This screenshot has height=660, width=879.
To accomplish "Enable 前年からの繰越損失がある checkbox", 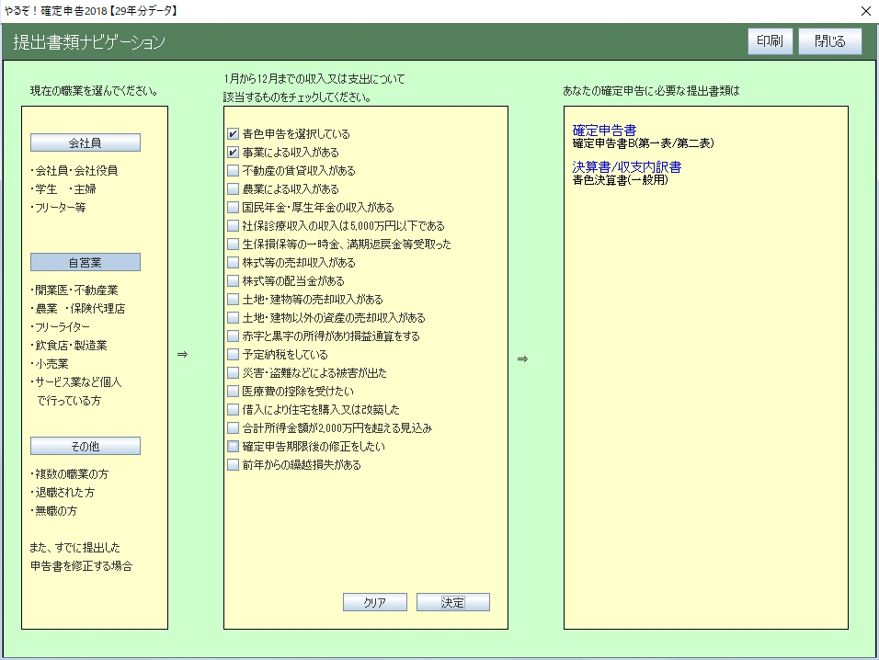I will [x=233, y=465].
